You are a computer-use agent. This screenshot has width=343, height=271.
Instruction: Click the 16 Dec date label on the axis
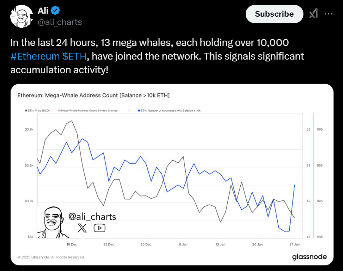pos(72,244)
